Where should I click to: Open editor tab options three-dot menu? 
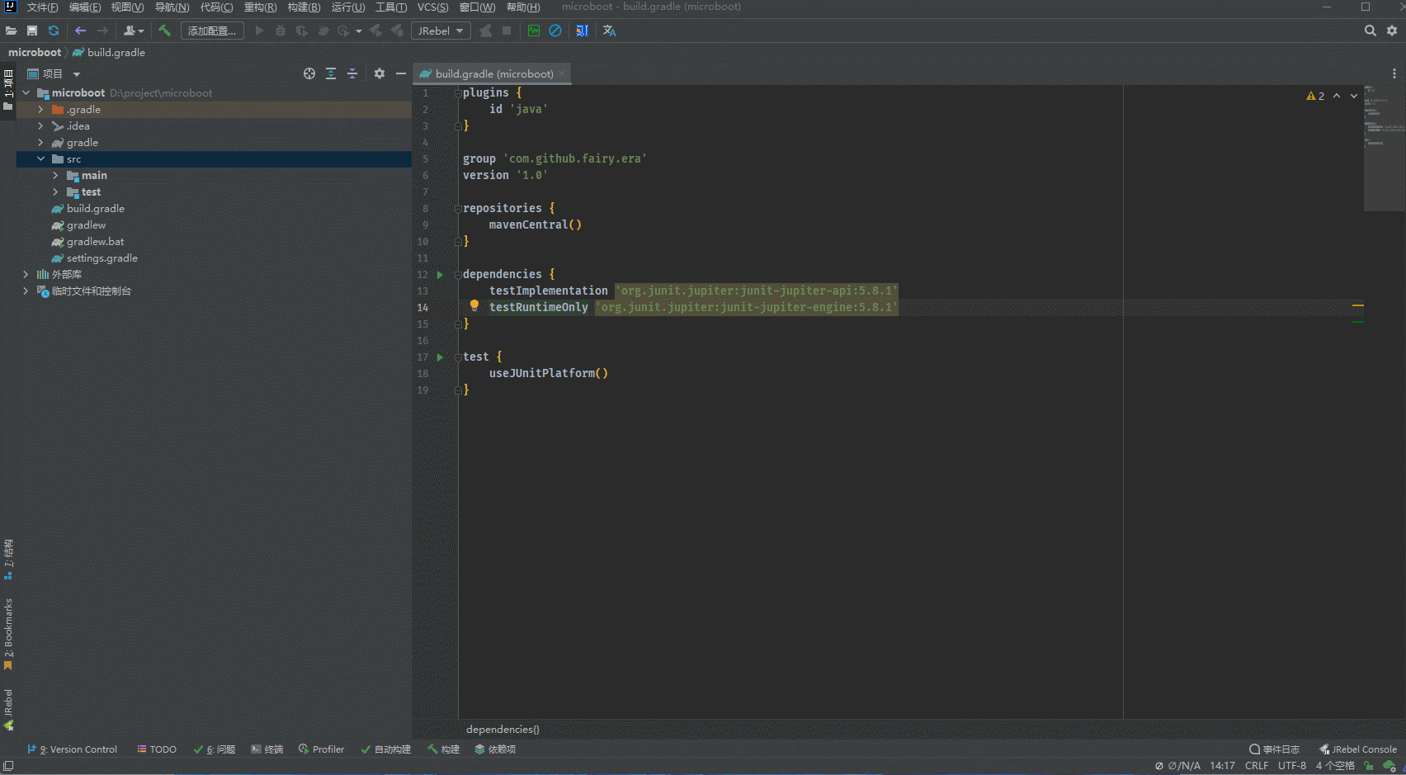pyautogui.click(x=1394, y=73)
